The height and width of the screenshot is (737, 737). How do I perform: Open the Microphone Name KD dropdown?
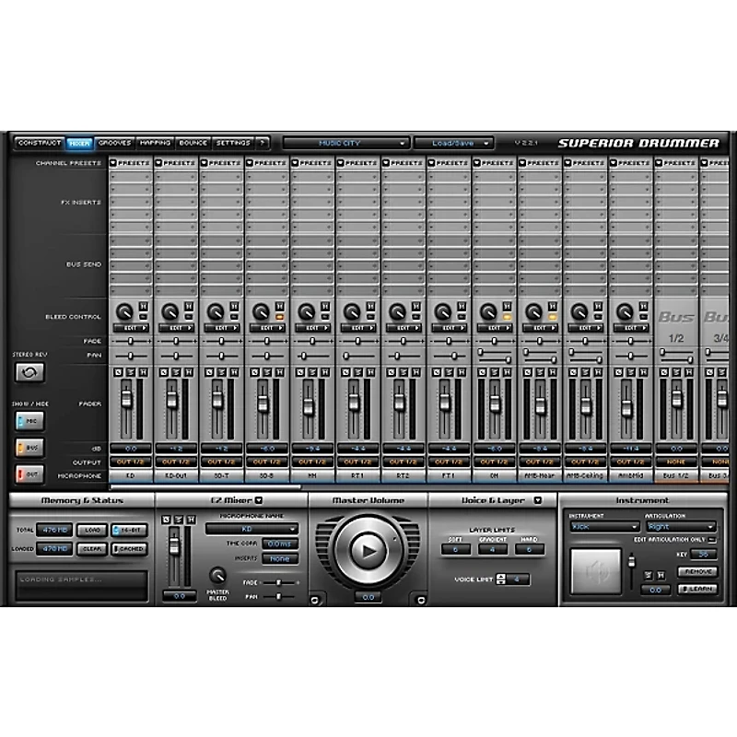pyautogui.click(x=252, y=529)
